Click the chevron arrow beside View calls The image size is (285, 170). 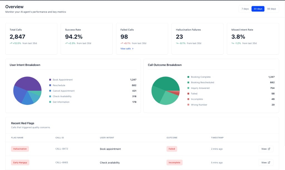point(132,48)
